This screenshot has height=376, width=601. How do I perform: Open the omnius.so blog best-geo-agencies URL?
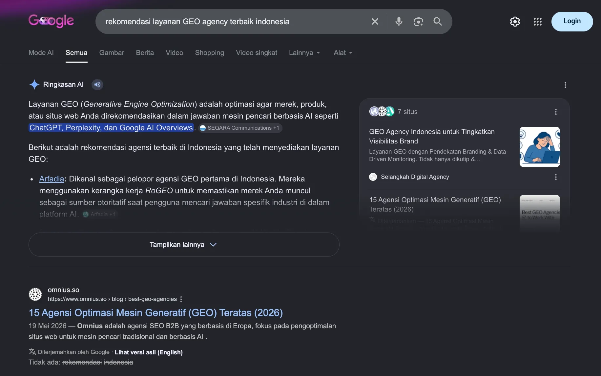point(112,299)
